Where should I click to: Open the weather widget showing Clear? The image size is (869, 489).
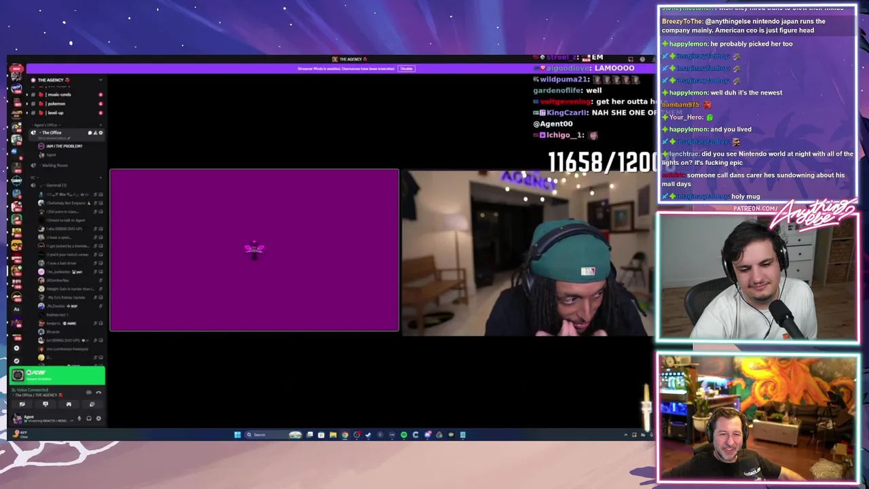click(20, 435)
